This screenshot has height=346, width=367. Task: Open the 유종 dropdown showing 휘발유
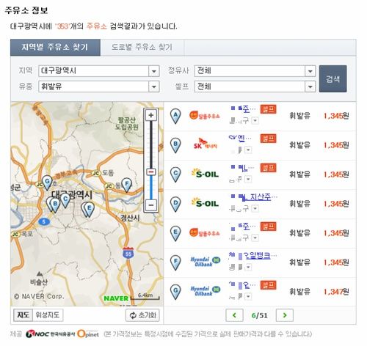[99, 86]
